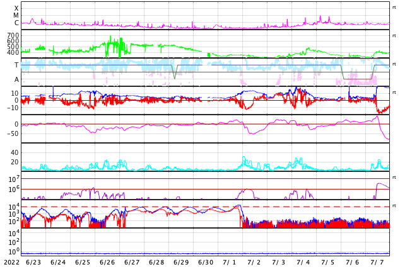Click the C flare class label
This screenshot has width=400, height=267.
tap(16, 23)
